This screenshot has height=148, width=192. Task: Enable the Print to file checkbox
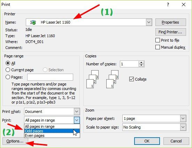pos(158,40)
